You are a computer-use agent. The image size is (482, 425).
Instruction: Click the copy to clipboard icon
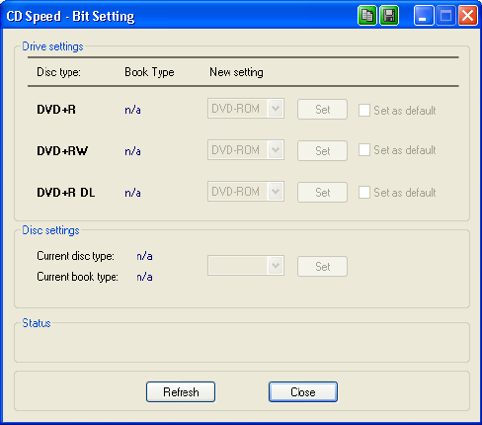367,15
